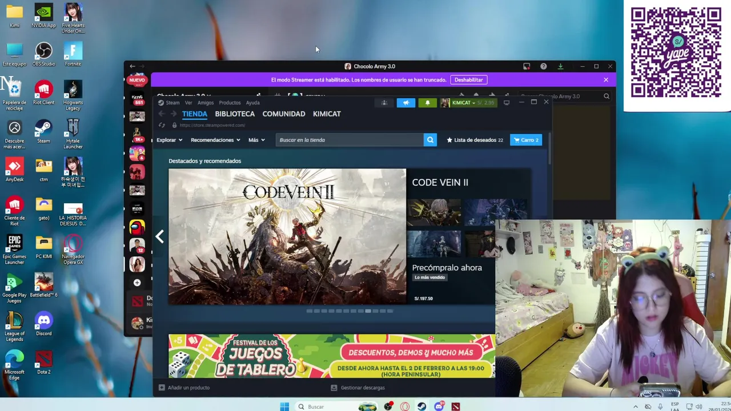Click the Buscar en la tienda field
Viewport: 731px width, 411px height.
click(x=350, y=140)
